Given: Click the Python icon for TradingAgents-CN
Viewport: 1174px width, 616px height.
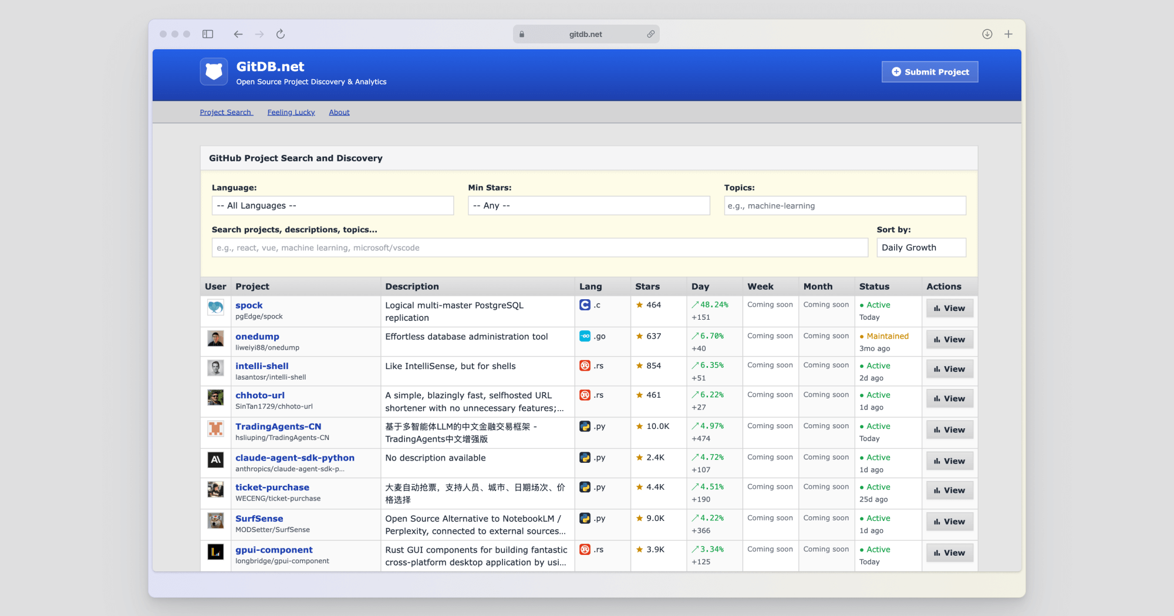Looking at the screenshot, I should coord(585,427).
